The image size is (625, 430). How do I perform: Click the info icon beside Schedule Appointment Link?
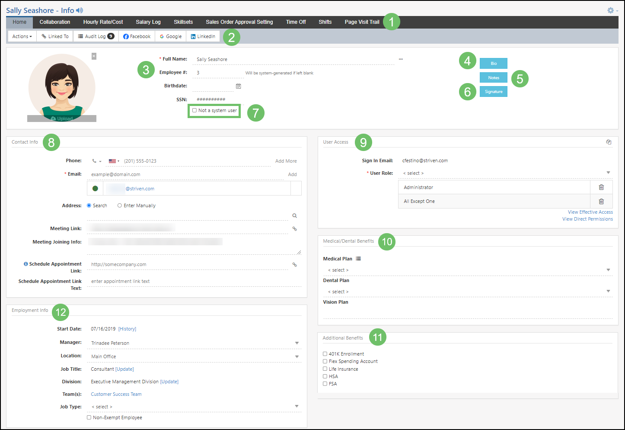(x=26, y=263)
